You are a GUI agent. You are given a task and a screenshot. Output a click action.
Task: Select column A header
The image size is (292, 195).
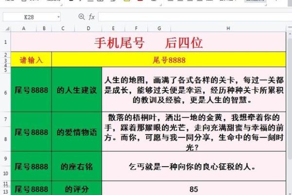point(24,28)
